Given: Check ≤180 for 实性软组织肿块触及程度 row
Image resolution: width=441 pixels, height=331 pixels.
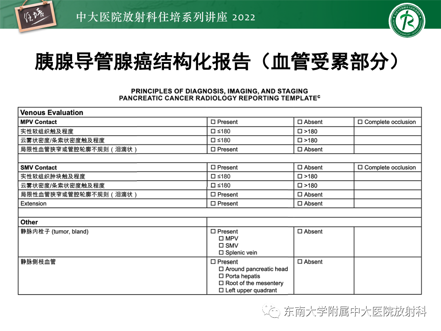Looking at the screenshot, I should pos(213,176).
